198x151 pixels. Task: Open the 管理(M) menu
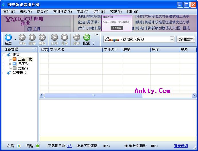pyautogui.click(x=116, y=12)
